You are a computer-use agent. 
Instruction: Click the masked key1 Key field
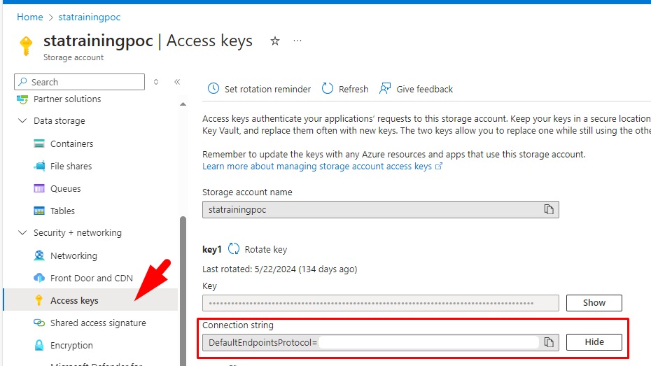381,303
